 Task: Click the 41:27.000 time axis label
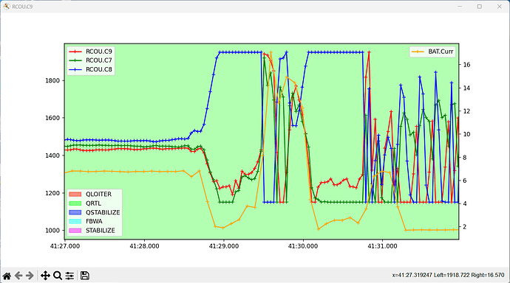tap(65, 246)
